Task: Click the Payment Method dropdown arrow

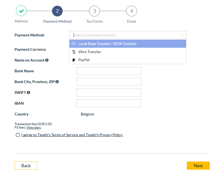Action: click(x=182, y=35)
